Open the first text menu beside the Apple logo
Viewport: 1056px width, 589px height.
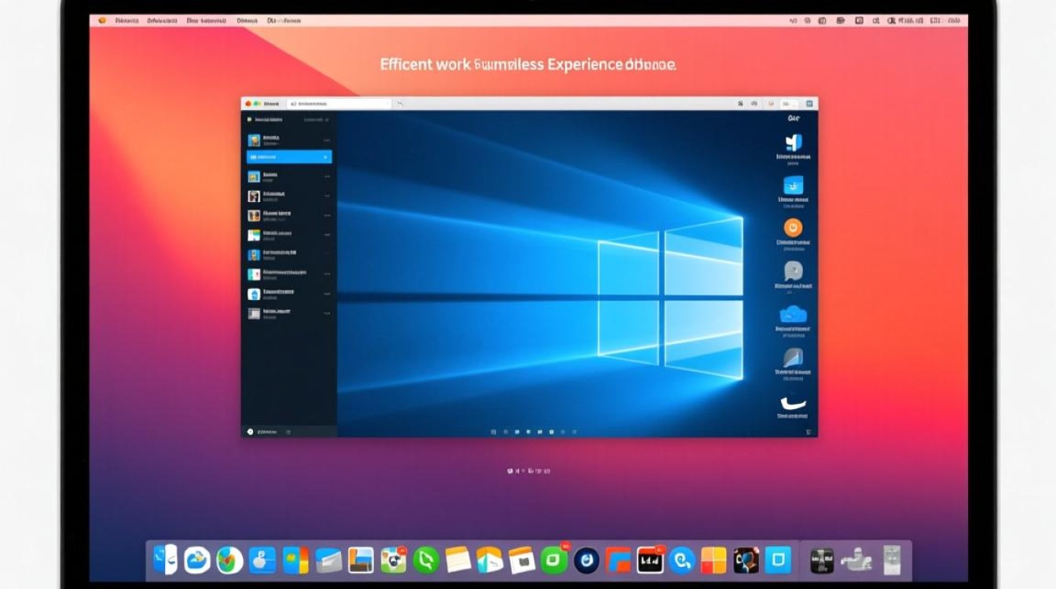127,20
